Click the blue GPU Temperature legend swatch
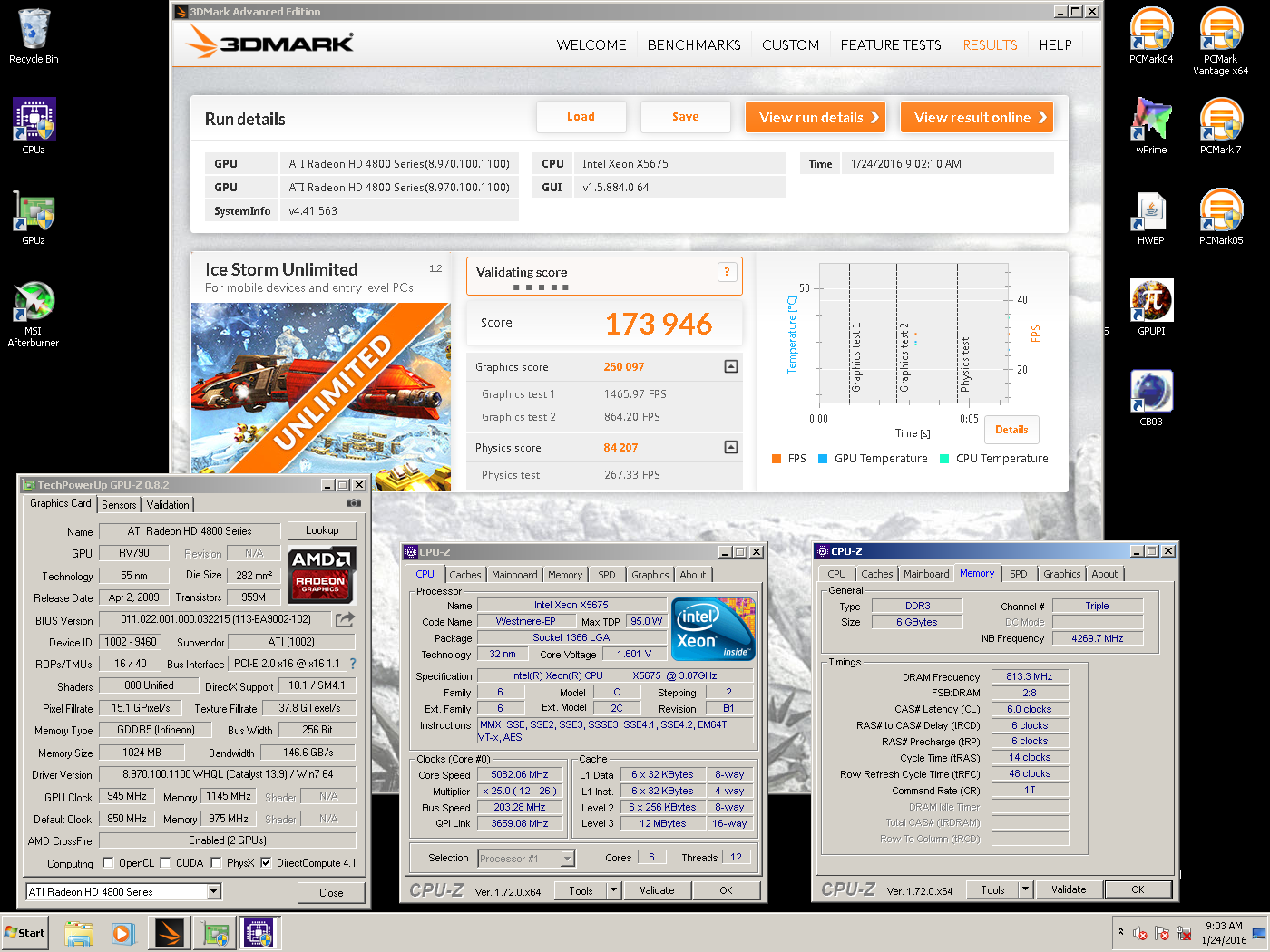 [823, 459]
